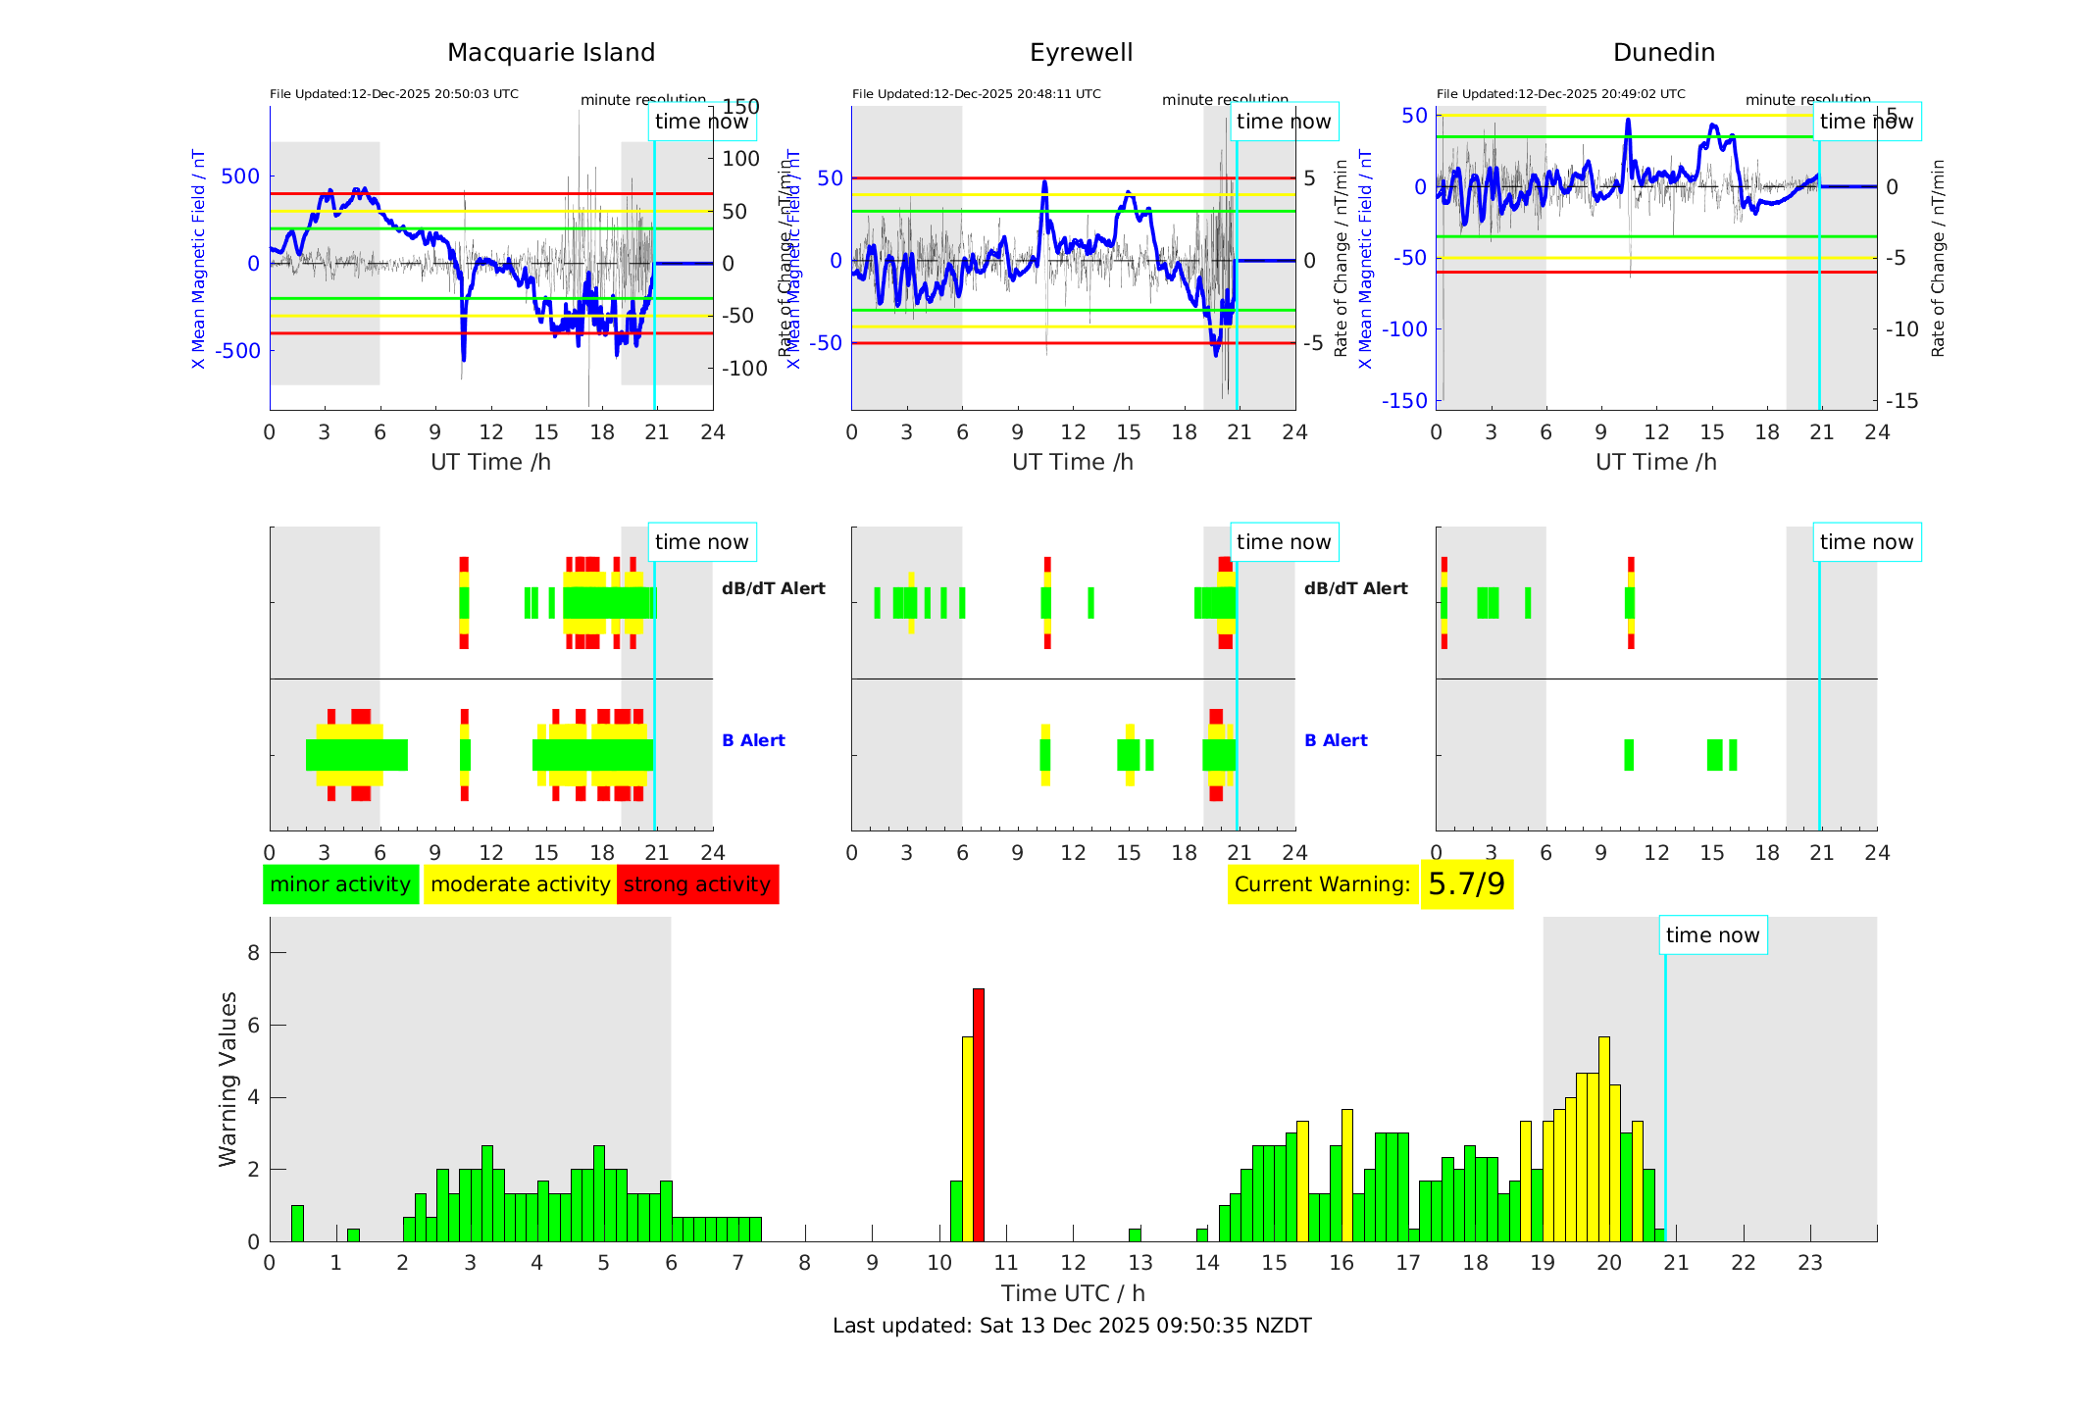Click 'time now' label on Warning Values chart
The height and width of the screenshot is (1409, 2076).
click(1712, 935)
